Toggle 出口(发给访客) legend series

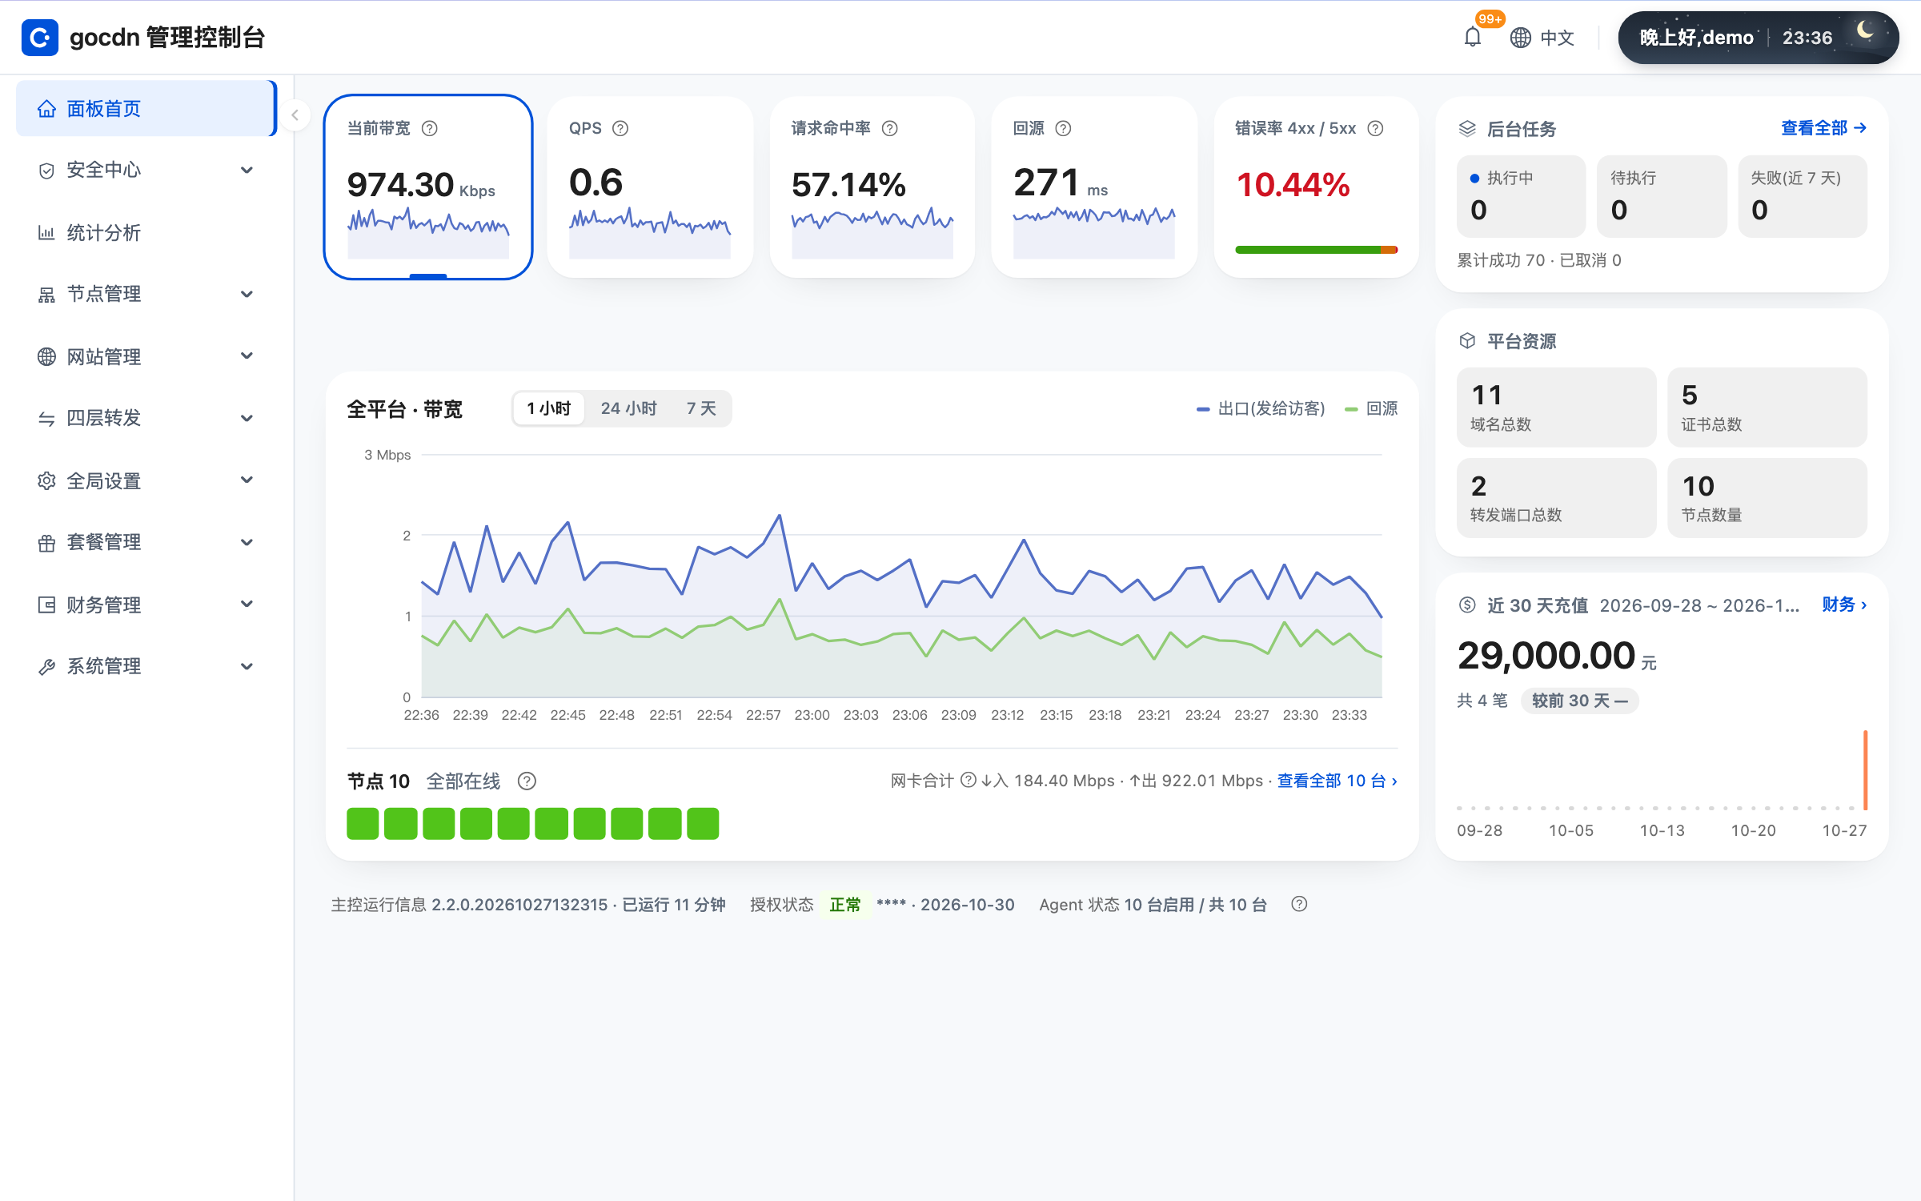1261,409
